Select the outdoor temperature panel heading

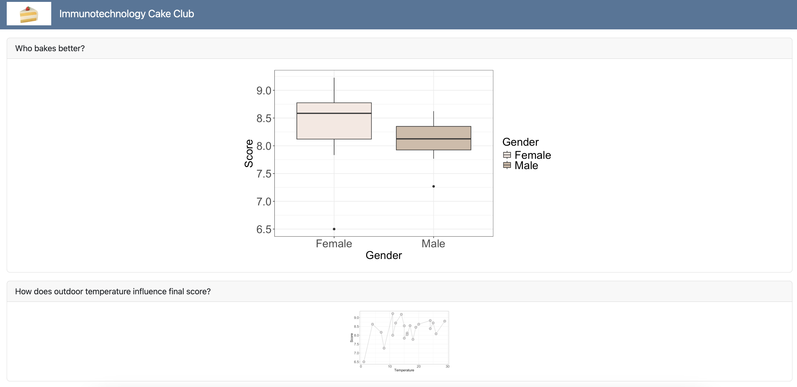[113, 291]
